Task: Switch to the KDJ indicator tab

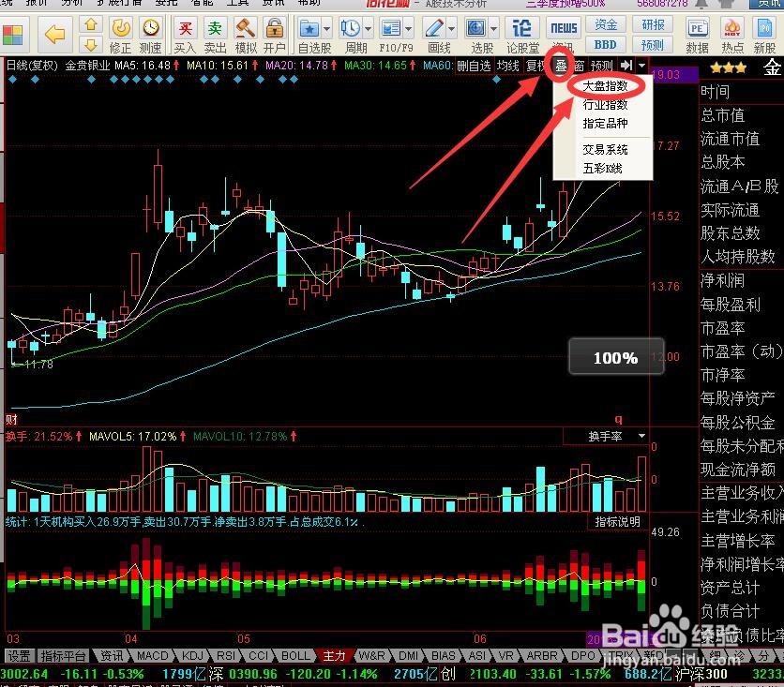Action: [192, 655]
